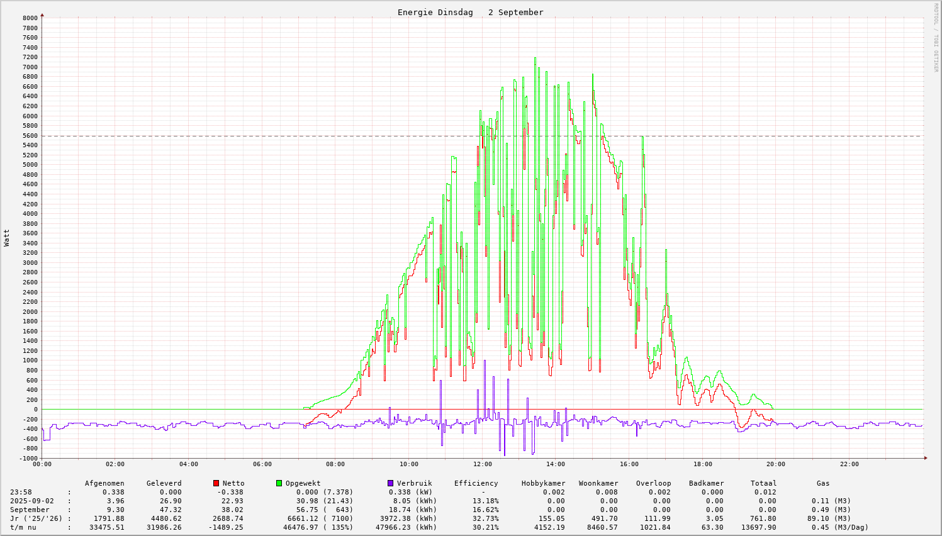This screenshot has height=536, width=942.
Task: Select the September row label
Action: 30,510
